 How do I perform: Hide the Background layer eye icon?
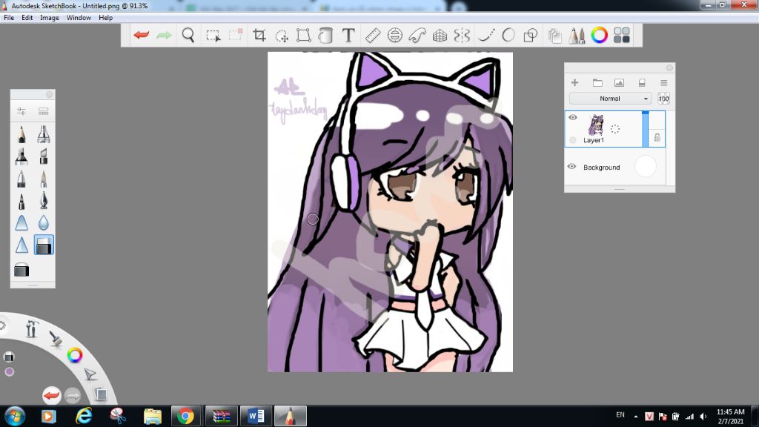point(571,167)
